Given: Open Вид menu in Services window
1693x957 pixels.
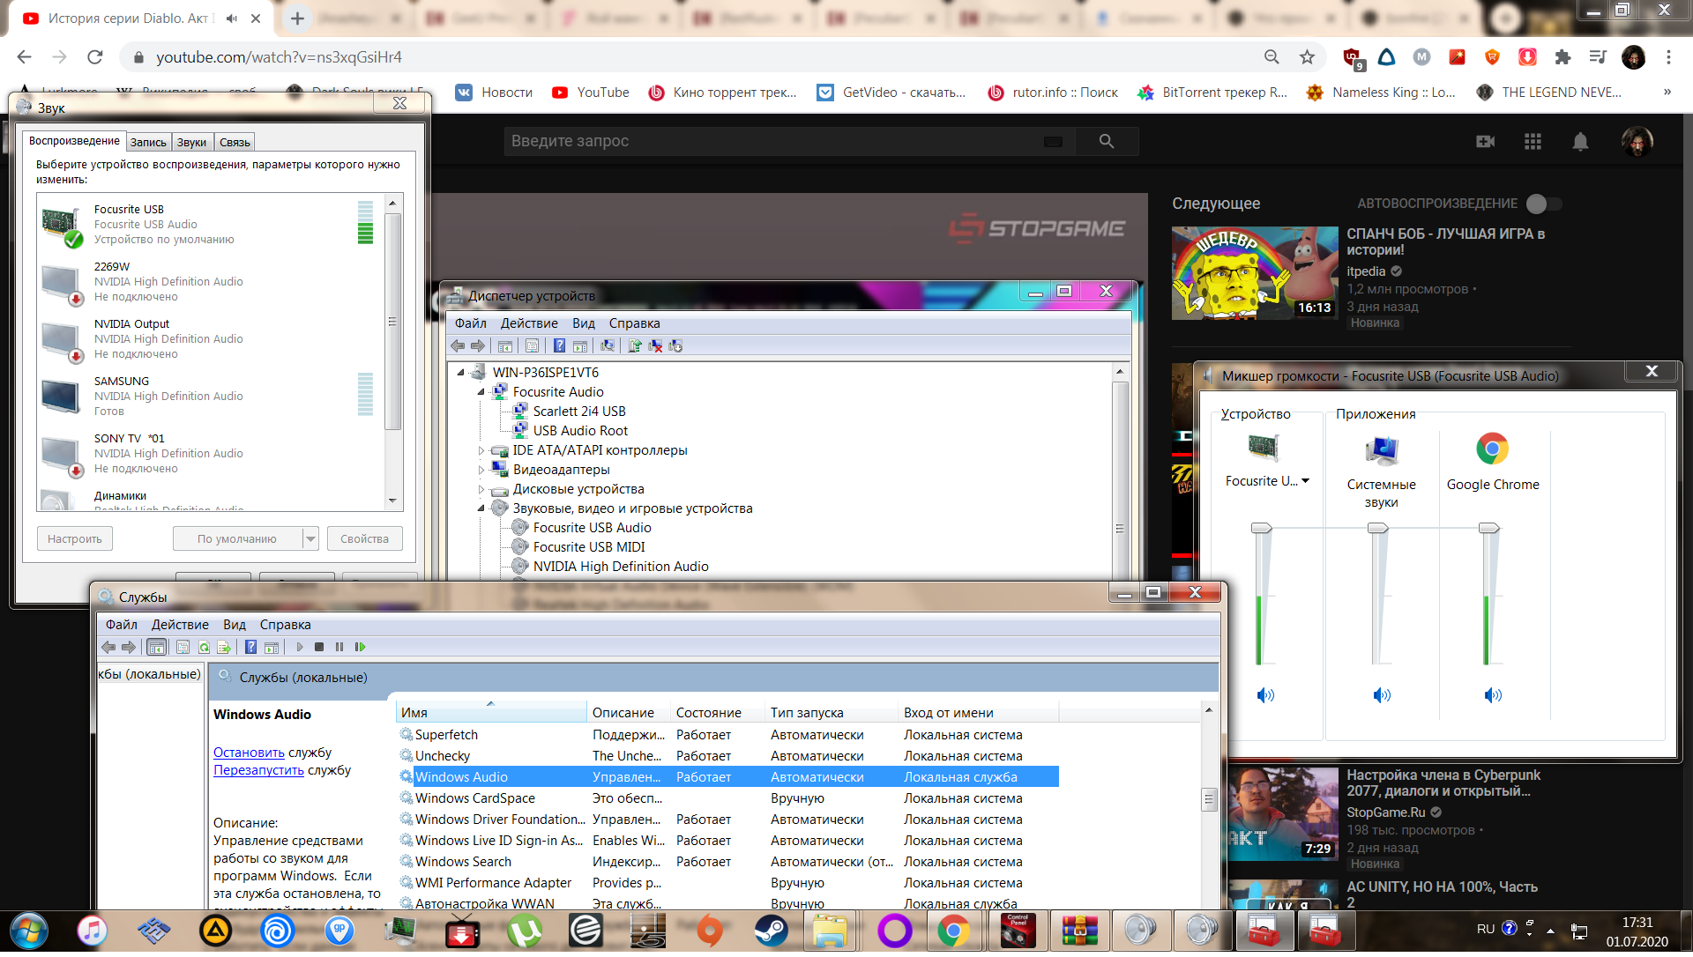Looking at the screenshot, I should [235, 625].
